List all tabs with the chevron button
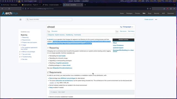177x99 pixels. point(175,5)
